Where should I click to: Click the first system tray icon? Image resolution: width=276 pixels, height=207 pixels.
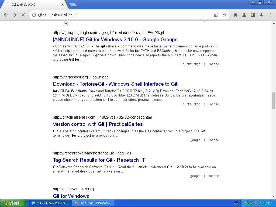(246, 203)
